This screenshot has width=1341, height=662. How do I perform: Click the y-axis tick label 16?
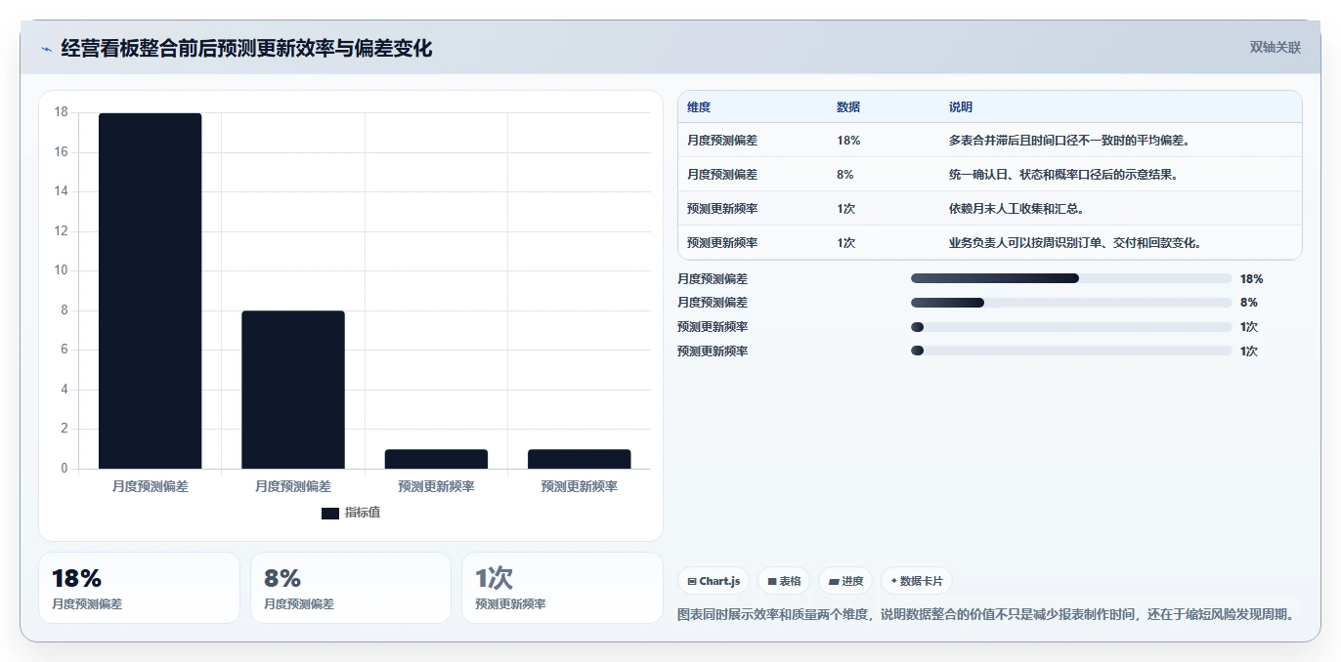tap(62, 152)
